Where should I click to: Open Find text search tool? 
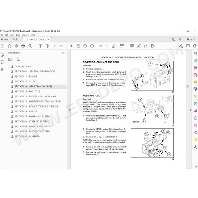[x=30, y=46]
